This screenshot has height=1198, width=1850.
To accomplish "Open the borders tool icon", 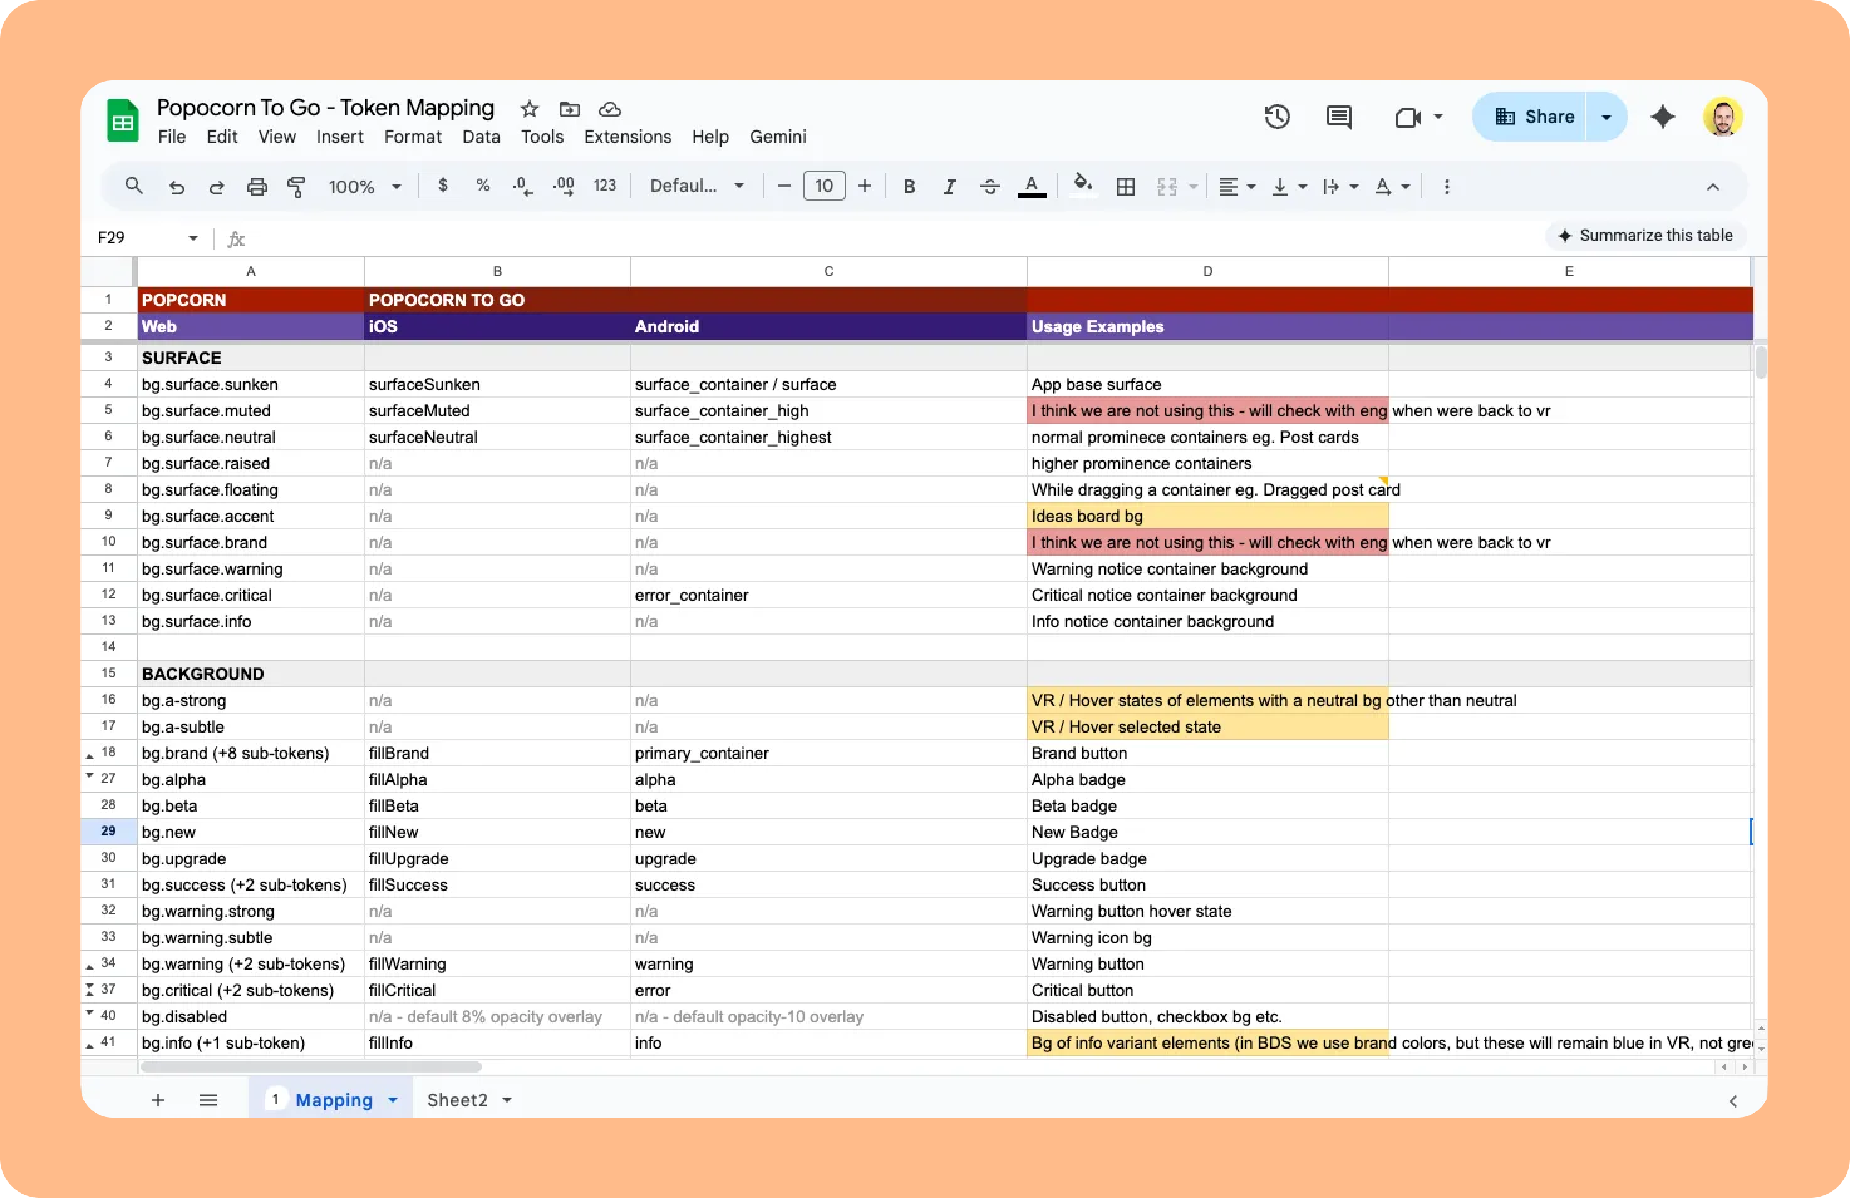I will (x=1125, y=186).
